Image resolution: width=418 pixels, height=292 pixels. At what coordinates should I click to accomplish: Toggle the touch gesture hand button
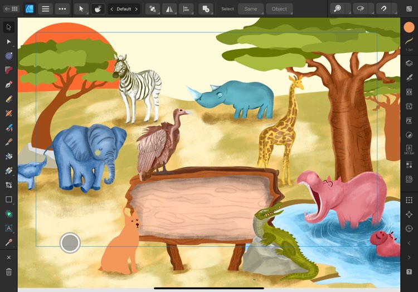98,9
